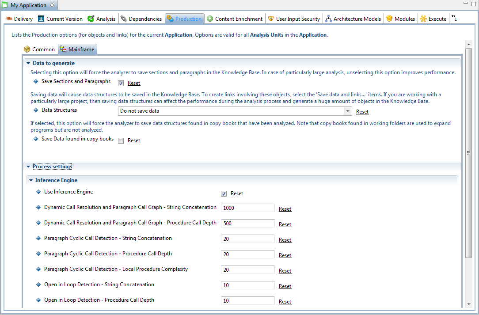Click the Content Enrichment plus icon
The height and width of the screenshot is (315, 479).
[210, 19]
